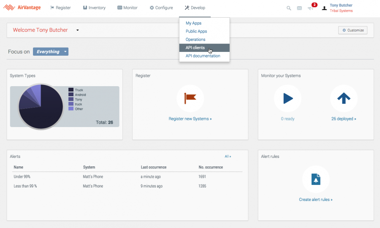Open the mail envelope icon
This screenshot has height=228, width=380.
299,8
